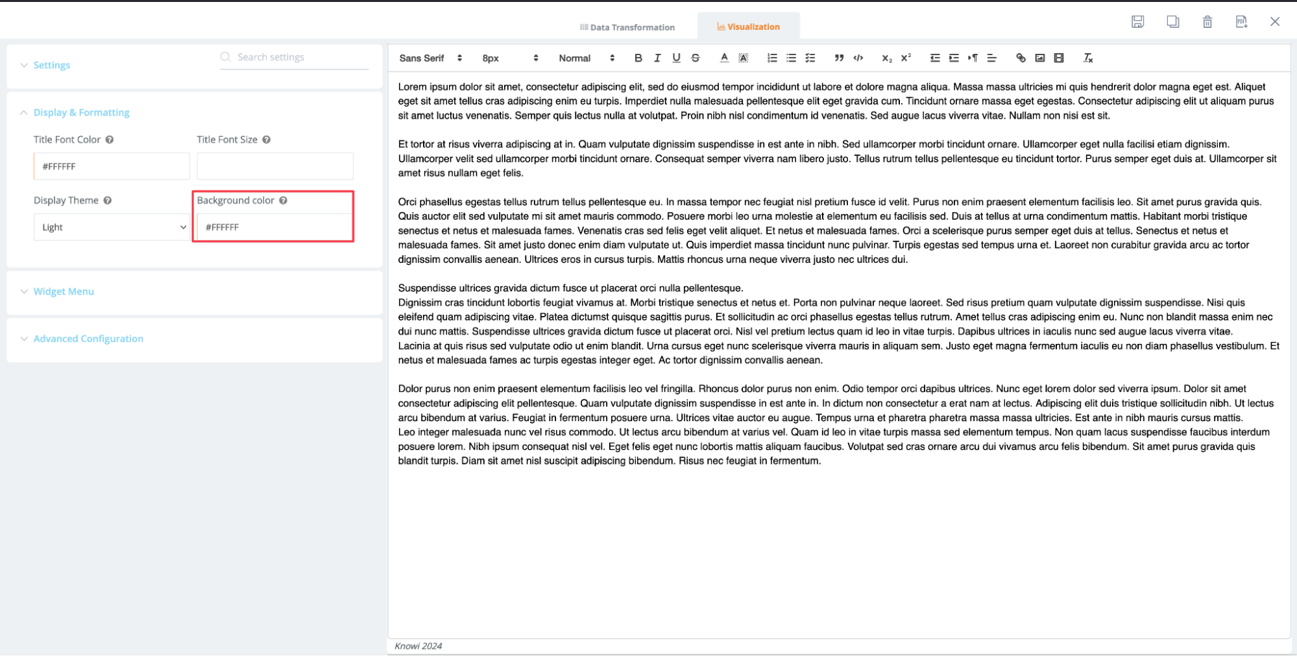Viewport: 1297px width, 656px height.
Task: Insert video using the film icon
Action: point(1059,58)
